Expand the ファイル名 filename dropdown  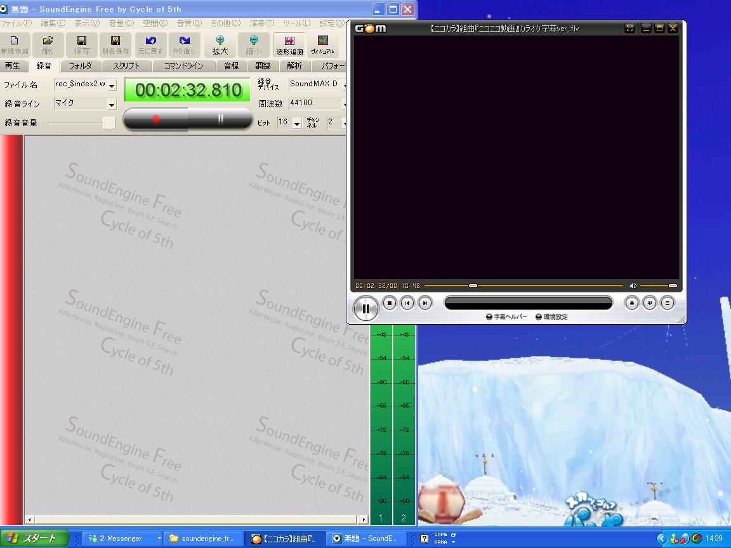[112, 85]
